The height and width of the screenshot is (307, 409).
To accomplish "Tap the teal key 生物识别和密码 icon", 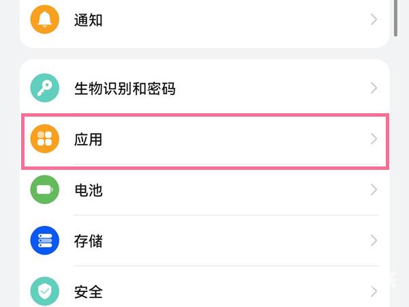I will (x=45, y=89).
